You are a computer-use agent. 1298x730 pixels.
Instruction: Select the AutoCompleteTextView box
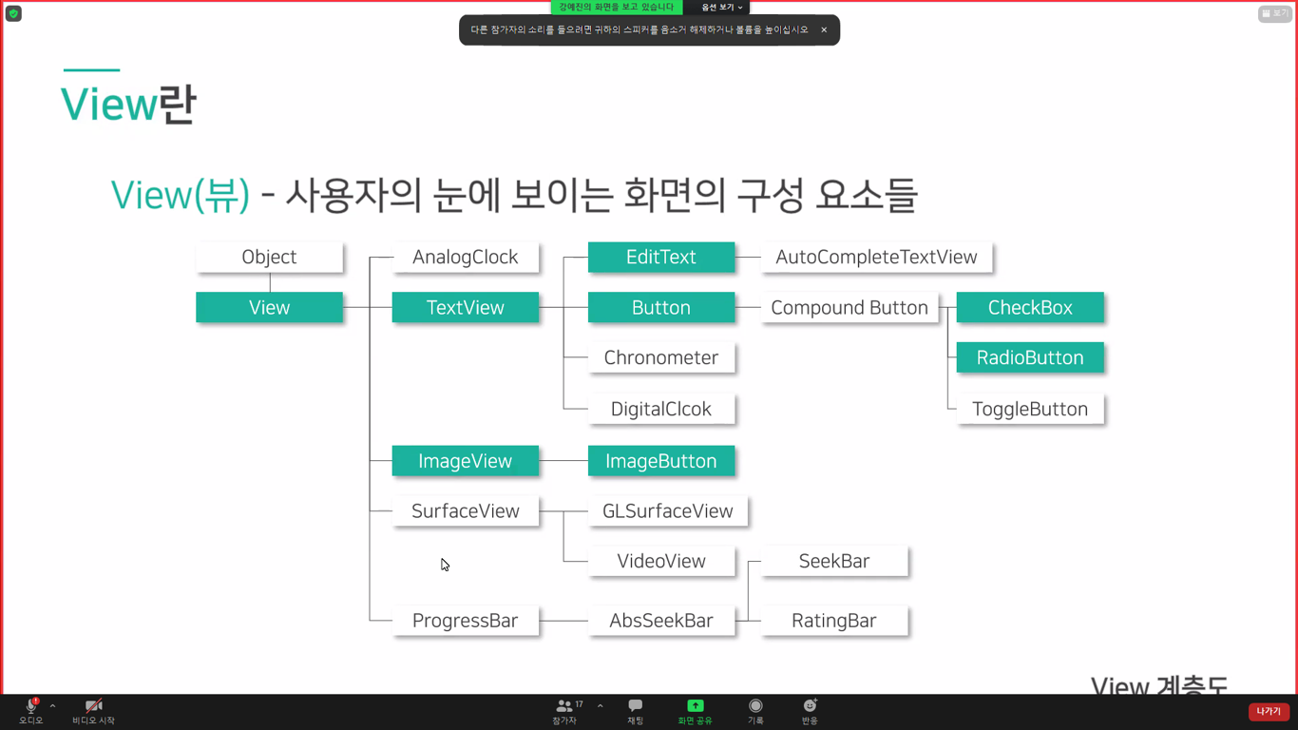click(x=876, y=257)
